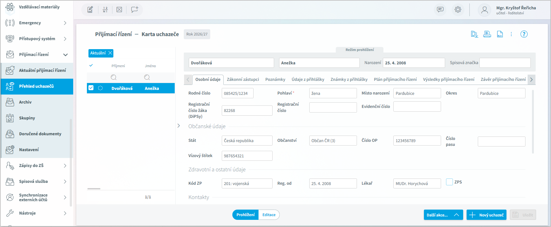Viewport: 551px width, 227px height.
Task: Open the Další akce dropdown
Action: pos(443,215)
